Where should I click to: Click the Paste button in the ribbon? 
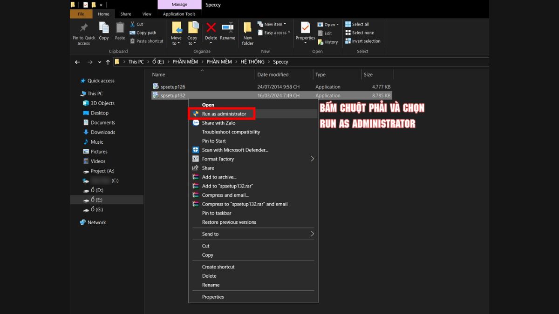pos(120,32)
